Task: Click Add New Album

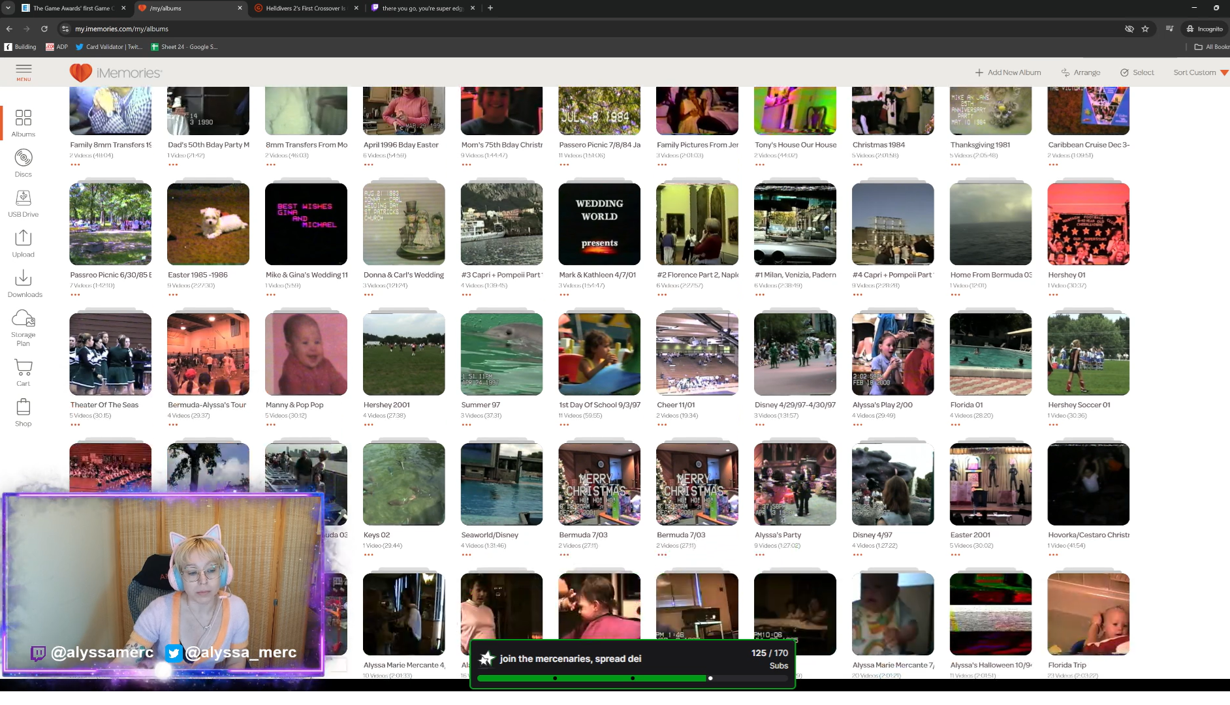Action: [x=1008, y=72]
